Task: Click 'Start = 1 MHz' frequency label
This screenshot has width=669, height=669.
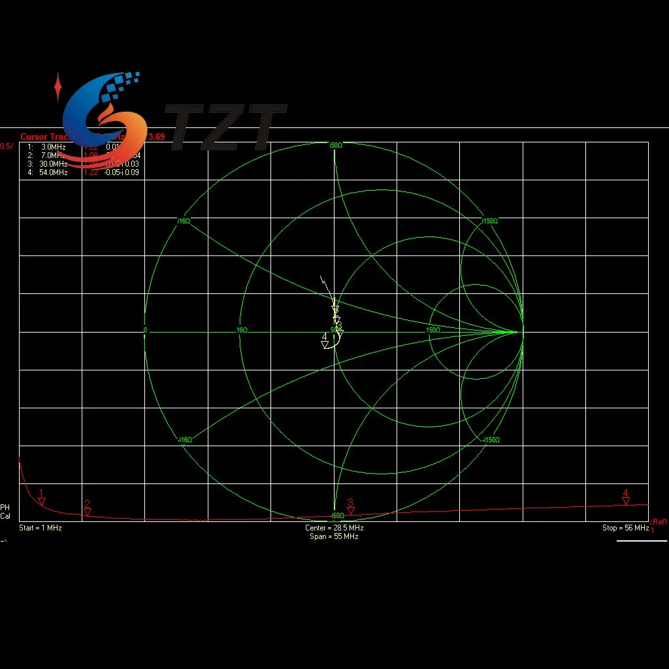Action: pos(41,528)
